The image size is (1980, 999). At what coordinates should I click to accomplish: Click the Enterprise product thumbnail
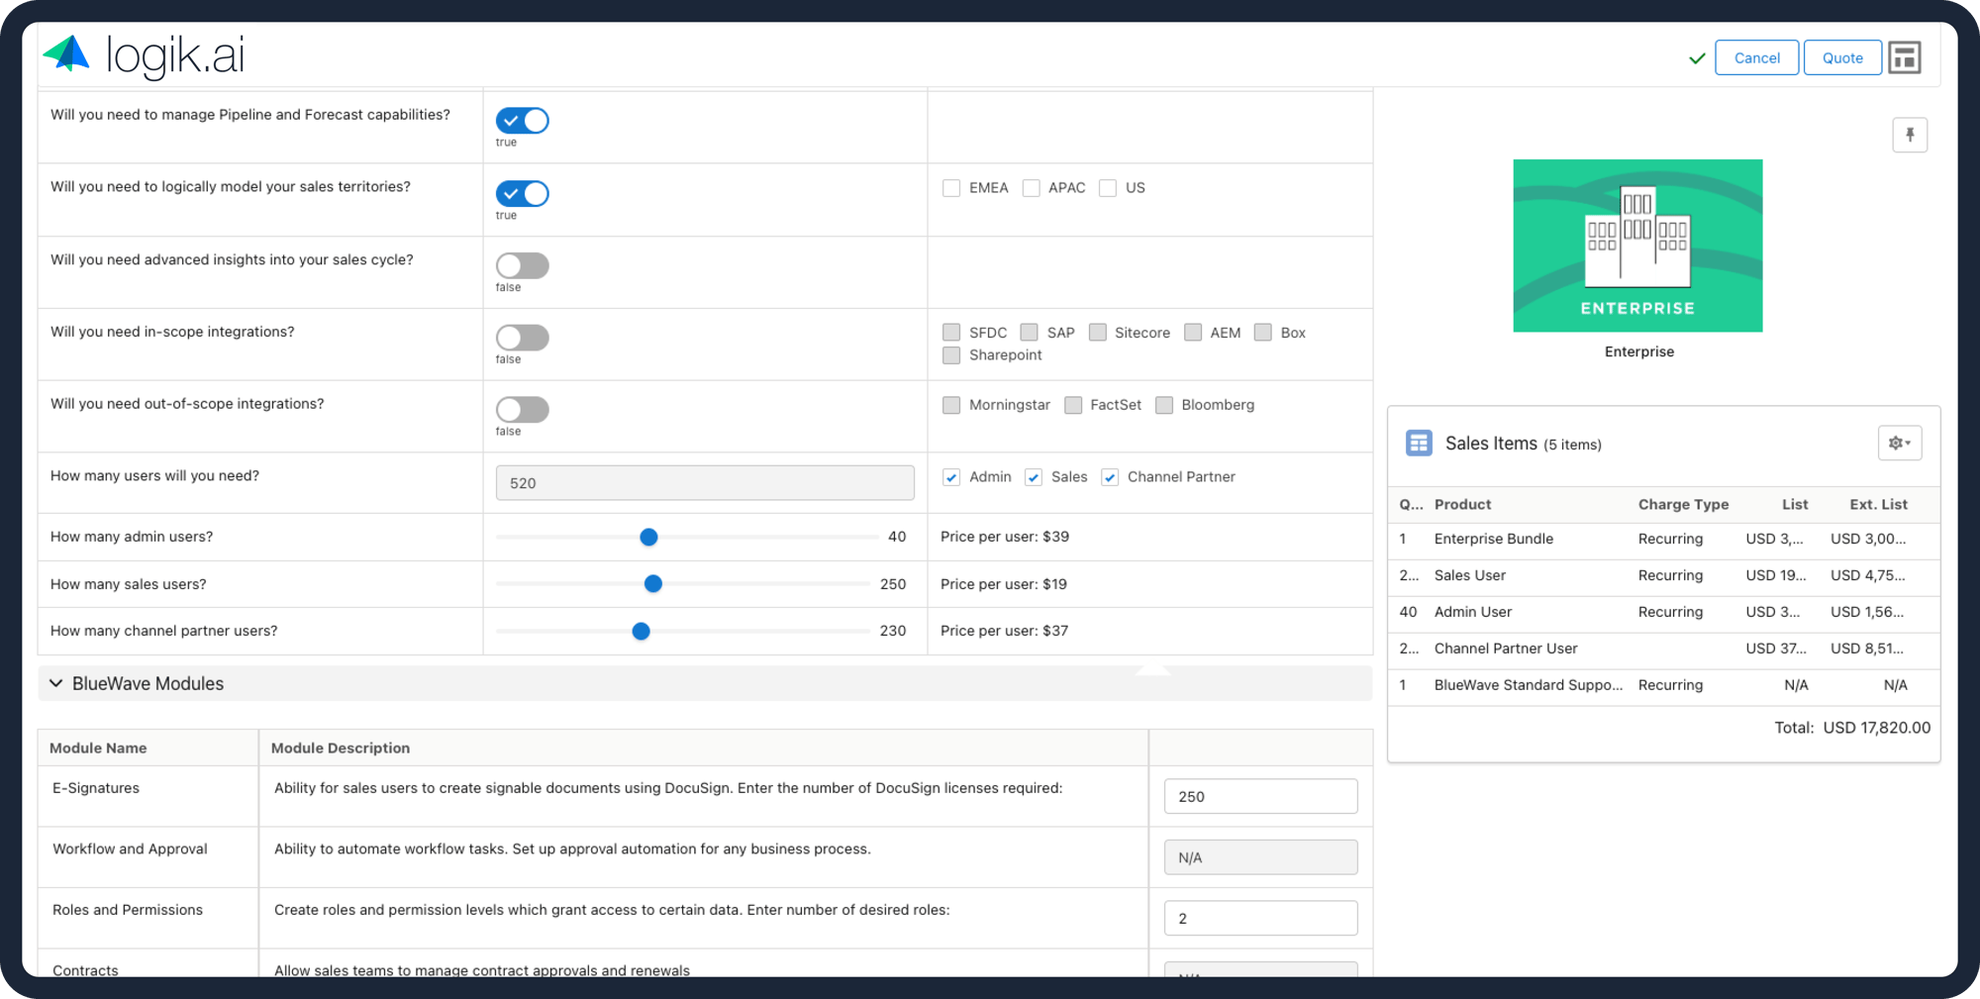click(1637, 246)
